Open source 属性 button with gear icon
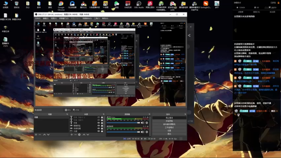The image size is (281, 158). pos(68,110)
